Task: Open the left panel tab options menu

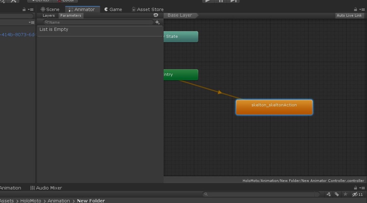Action: click(x=31, y=10)
